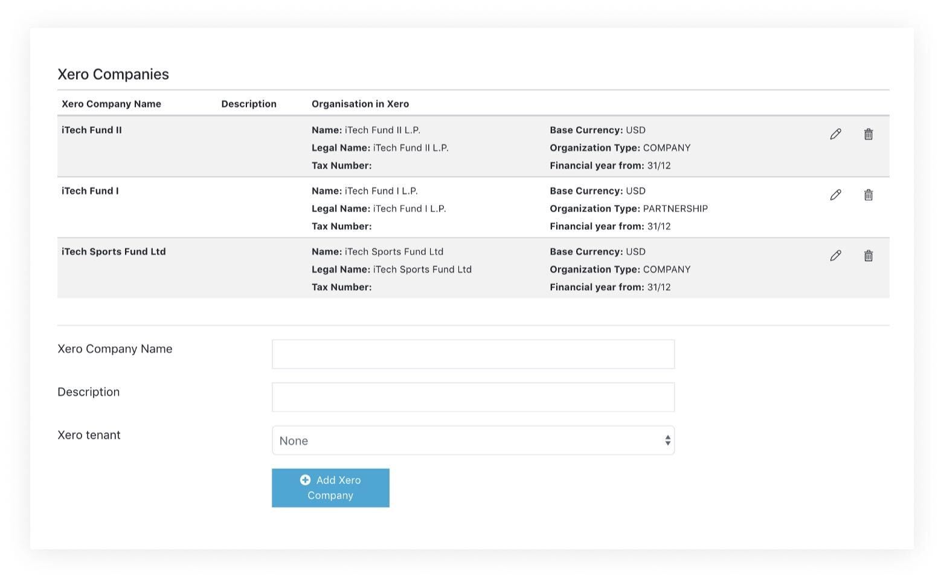Focus the Description input field

[473, 397]
